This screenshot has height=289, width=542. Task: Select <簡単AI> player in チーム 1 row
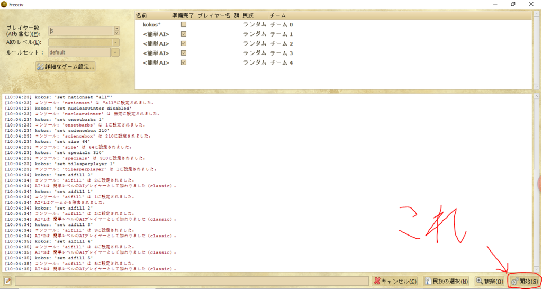[156, 34]
